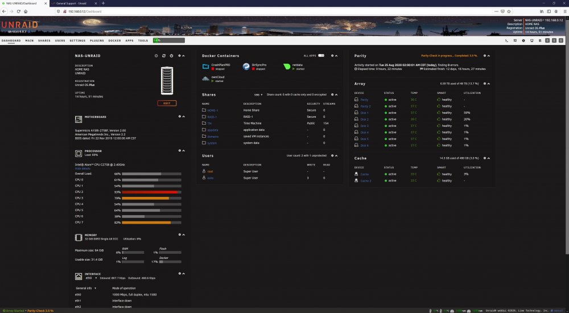Open settings gear for Docker Containers

(332, 56)
